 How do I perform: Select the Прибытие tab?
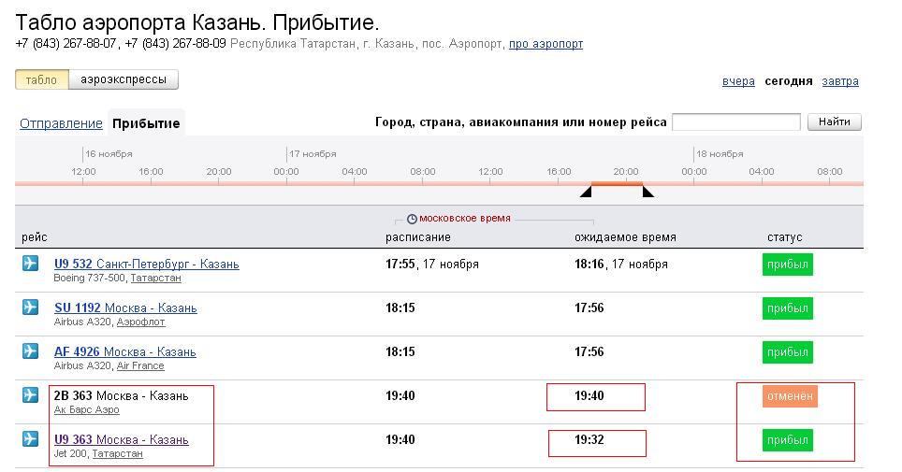click(146, 123)
